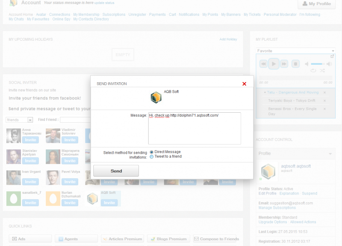Open Online Spy menu item
This screenshot has width=342, height=246.
click(61, 19)
